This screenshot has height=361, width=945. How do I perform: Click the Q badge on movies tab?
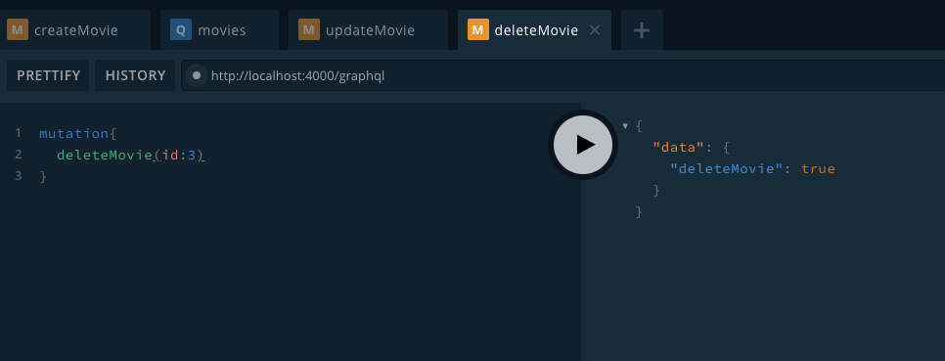click(181, 29)
